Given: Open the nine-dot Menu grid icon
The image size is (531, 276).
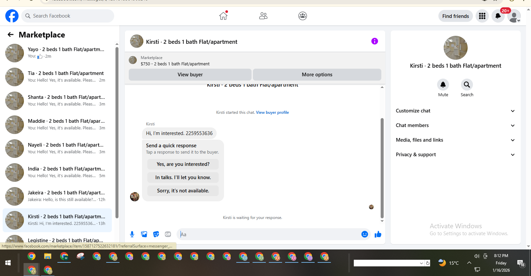Looking at the screenshot, I should (482, 16).
